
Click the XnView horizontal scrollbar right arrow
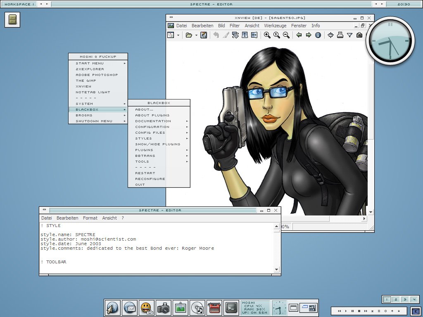pyautogui.click(x=364, y=219)
